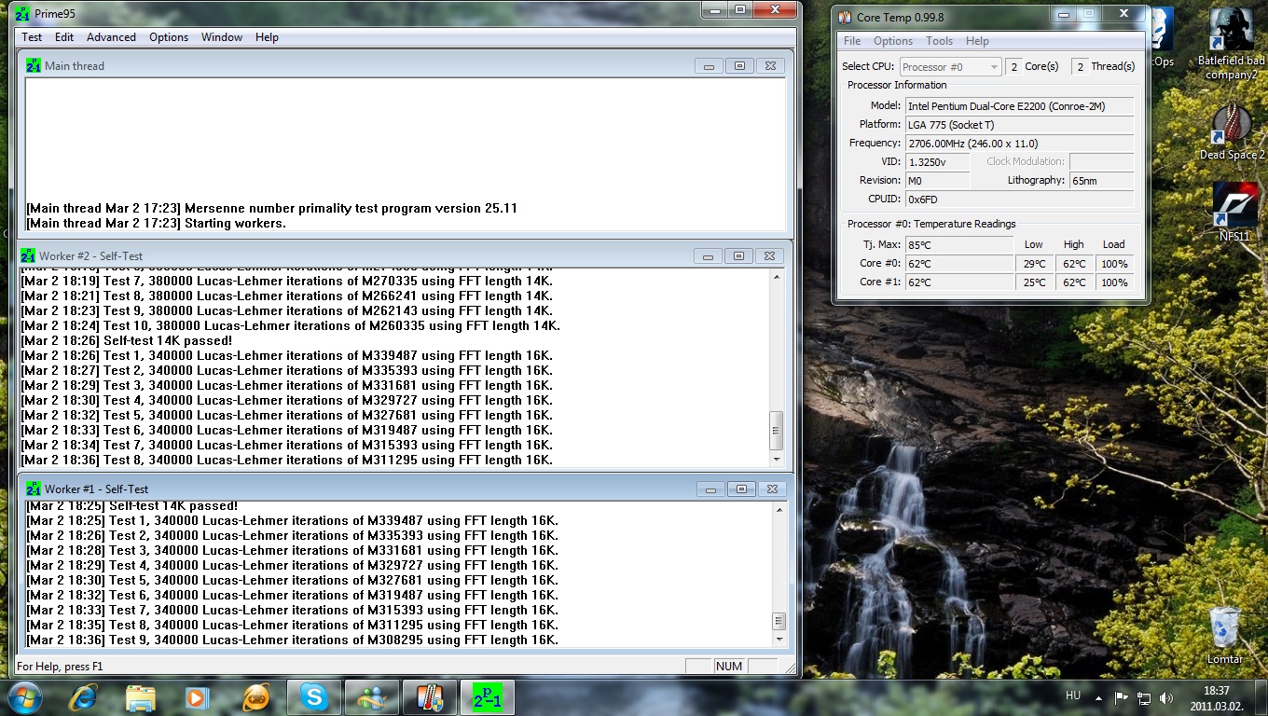Switch to Core Temp taskbar button

430,697
